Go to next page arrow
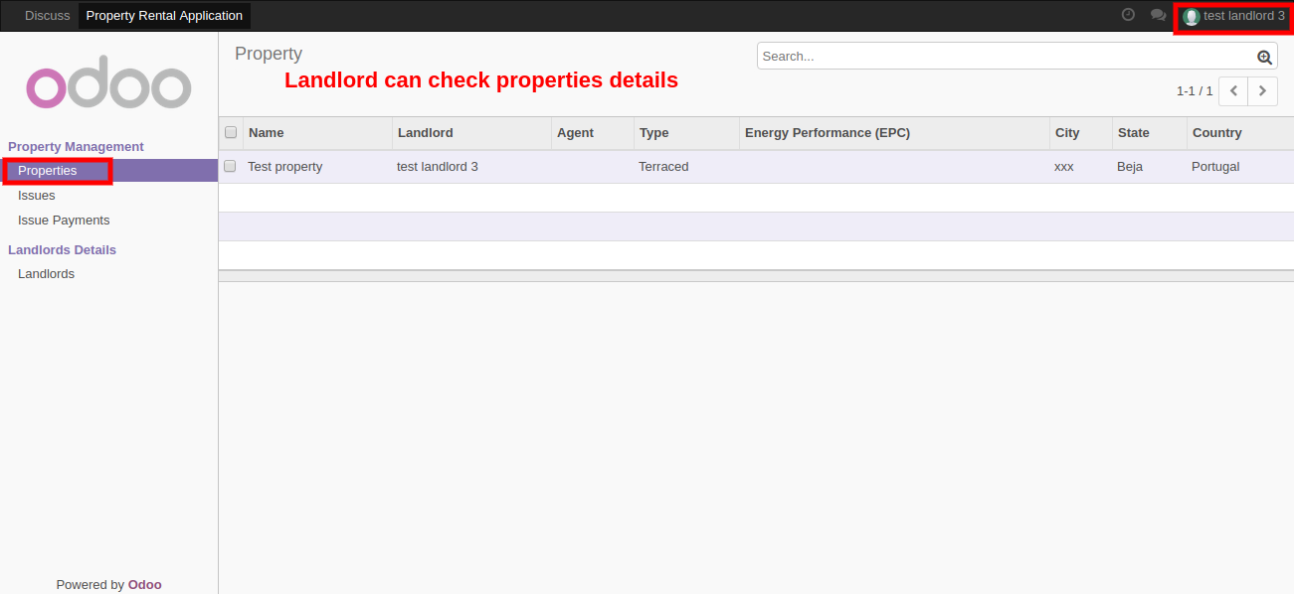Screen dimensions: 1294x594 click(1263, 90)
